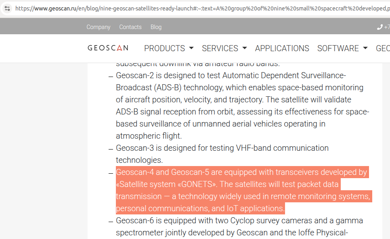Open the Contacts link
This screenshot has width=390, height=239.
click(130, 27)
